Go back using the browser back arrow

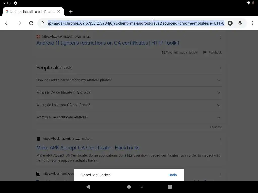coord(7,23)
